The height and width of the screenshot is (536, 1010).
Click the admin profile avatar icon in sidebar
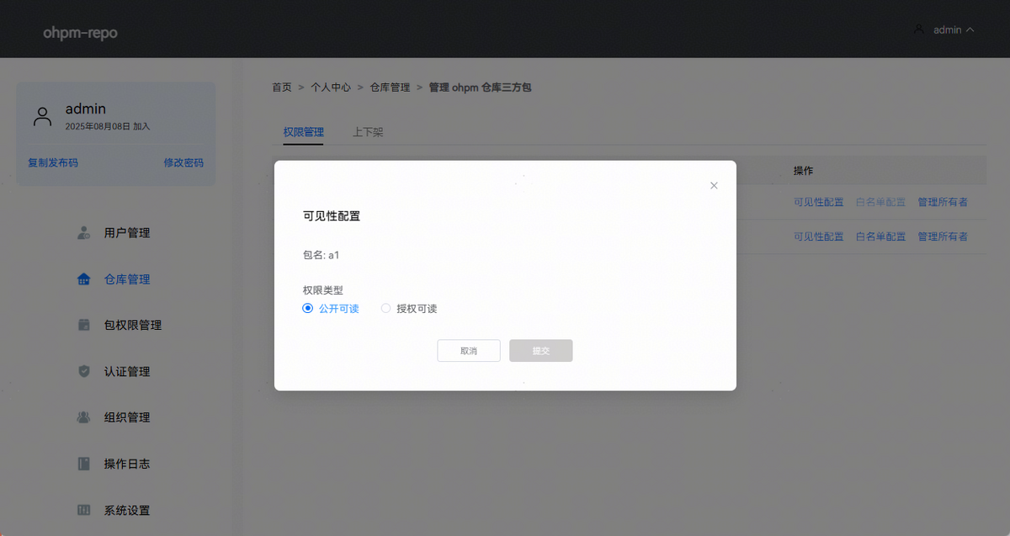(x=42, y=116)
